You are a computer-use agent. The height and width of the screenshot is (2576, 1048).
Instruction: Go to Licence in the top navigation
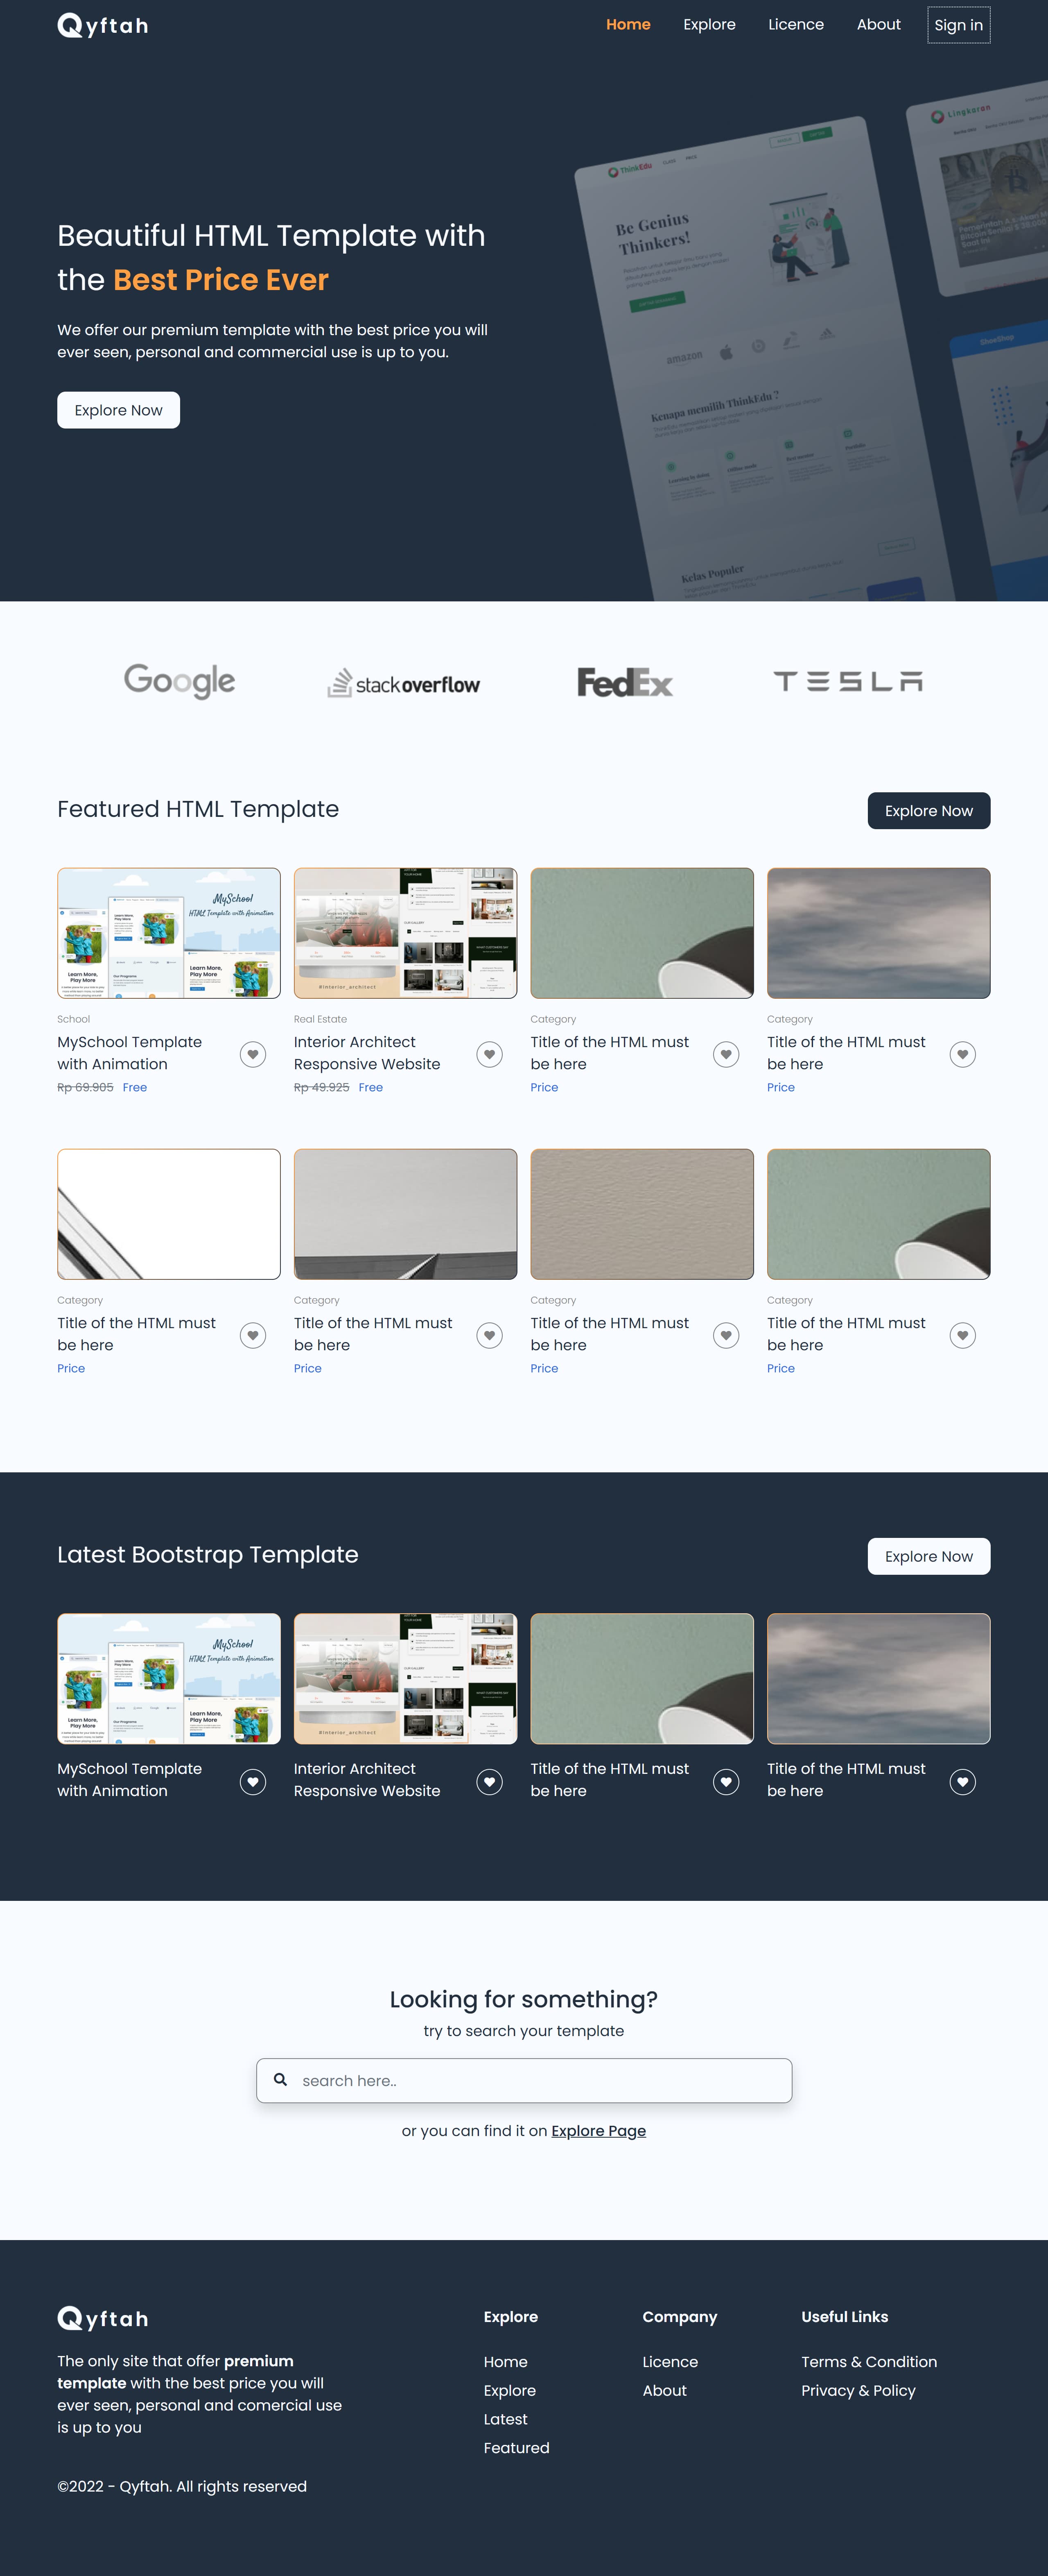tap(795, 25)
